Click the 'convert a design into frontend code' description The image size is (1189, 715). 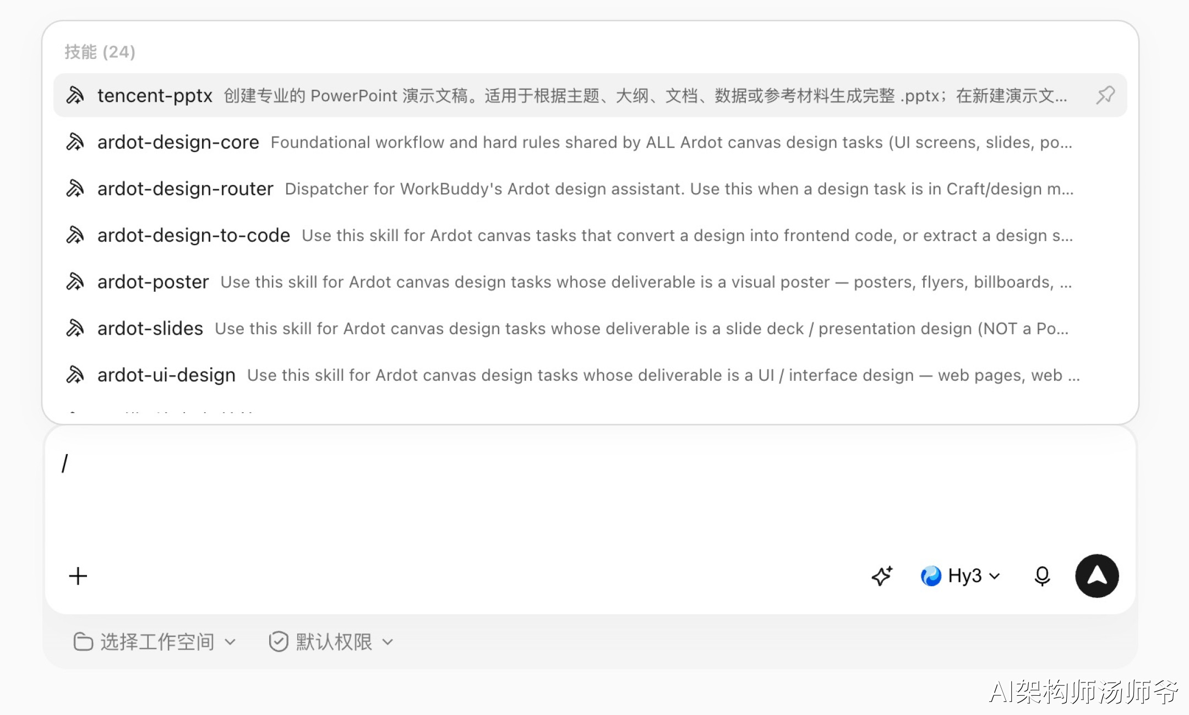pyautogui.click(x=687, y=236)
